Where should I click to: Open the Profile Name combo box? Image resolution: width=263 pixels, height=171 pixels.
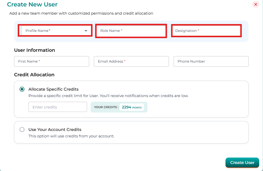point(53,31)
